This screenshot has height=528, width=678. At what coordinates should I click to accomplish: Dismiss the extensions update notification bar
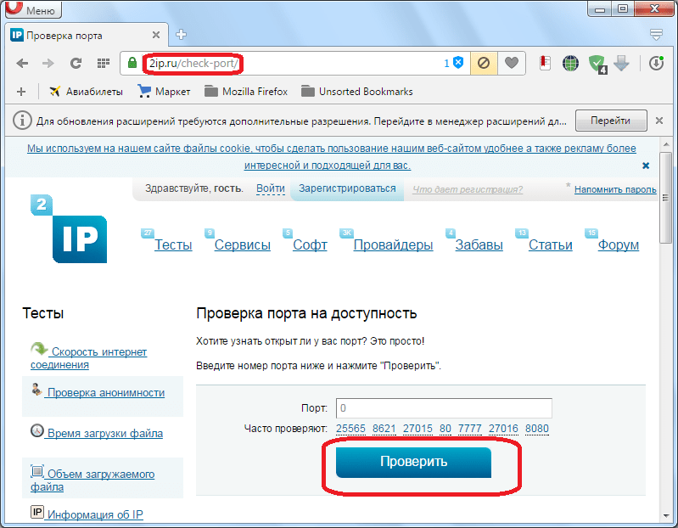[659, 121]
